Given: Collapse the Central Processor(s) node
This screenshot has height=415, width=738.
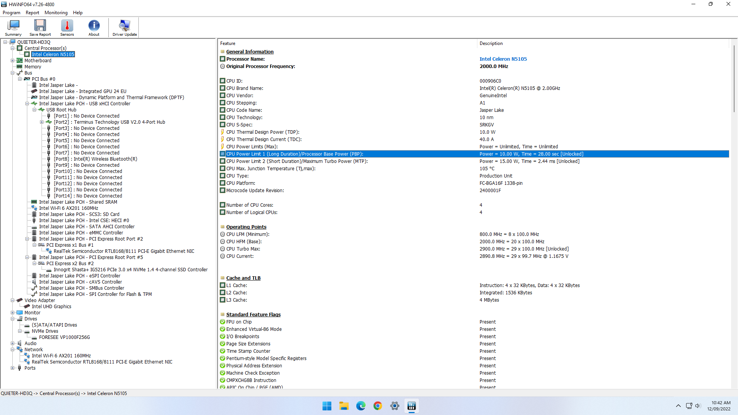Looking at the screenshot, I should pos(12,48).
